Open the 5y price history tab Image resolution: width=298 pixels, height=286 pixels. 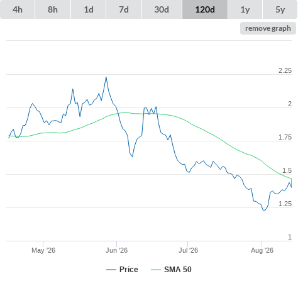click(280, 9)
